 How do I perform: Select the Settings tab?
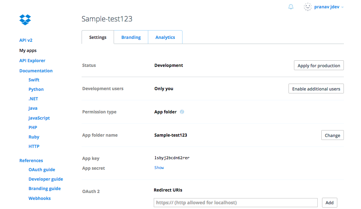click(98, 37)
